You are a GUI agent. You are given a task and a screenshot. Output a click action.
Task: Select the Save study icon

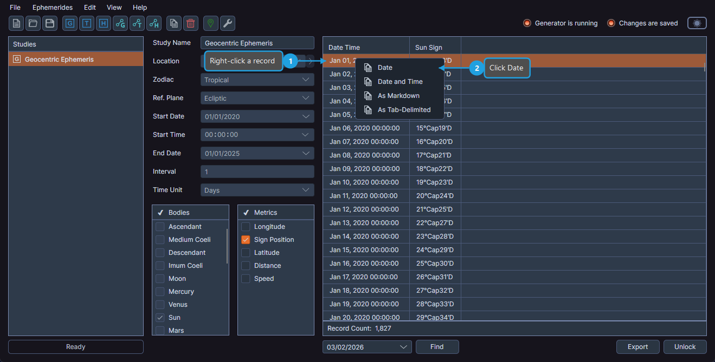(x=49, y=23)
